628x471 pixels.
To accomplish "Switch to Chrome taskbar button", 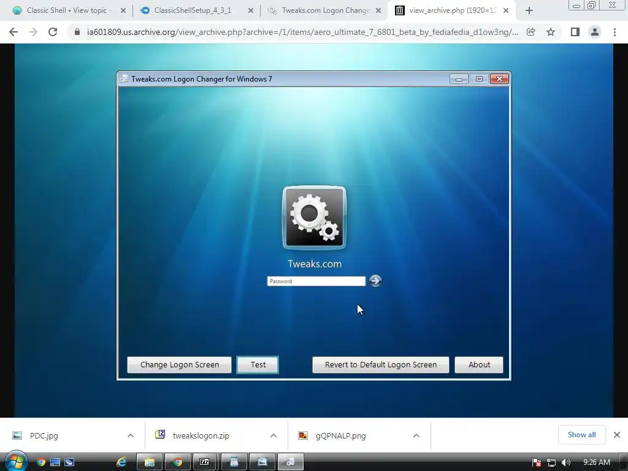I will 178,462.
